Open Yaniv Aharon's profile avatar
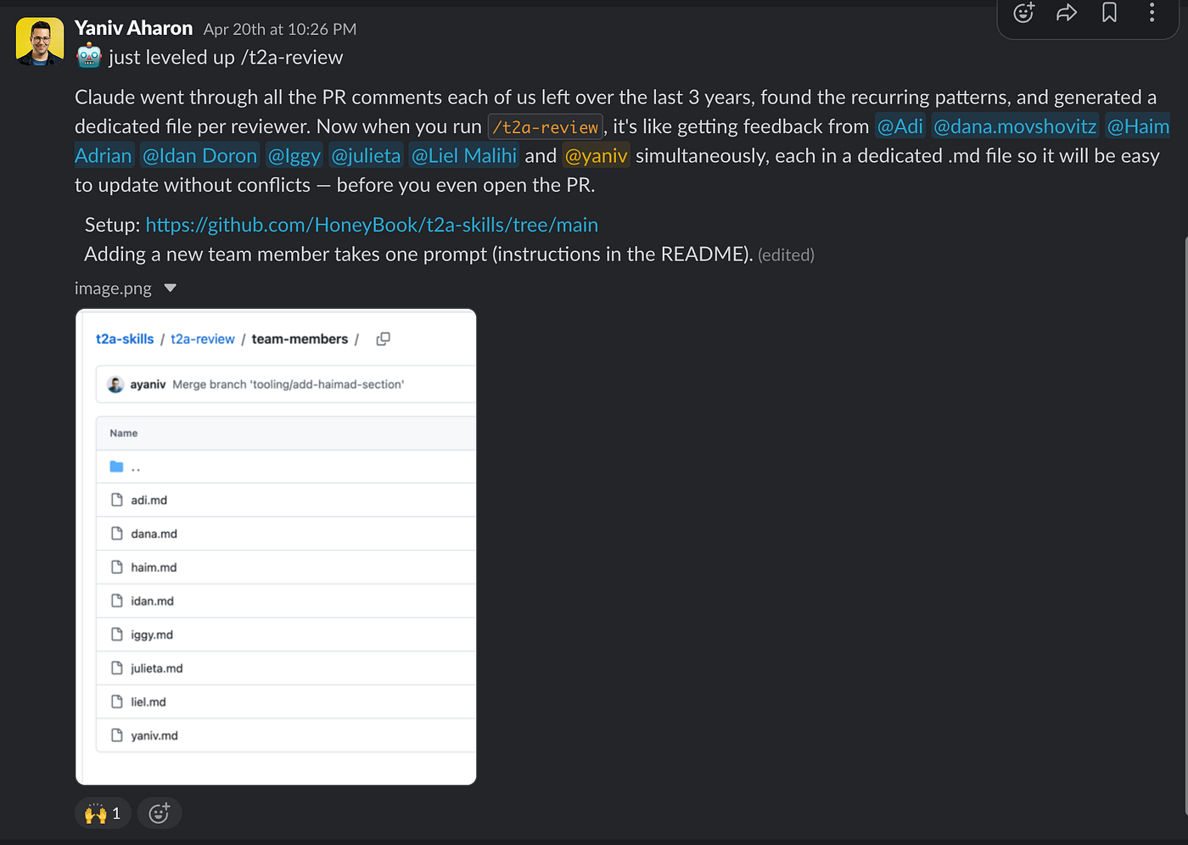1188x845 pixels. (40, 42)
